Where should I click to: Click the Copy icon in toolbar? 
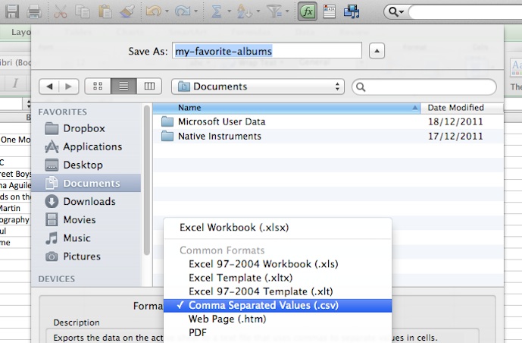point(83,11)
